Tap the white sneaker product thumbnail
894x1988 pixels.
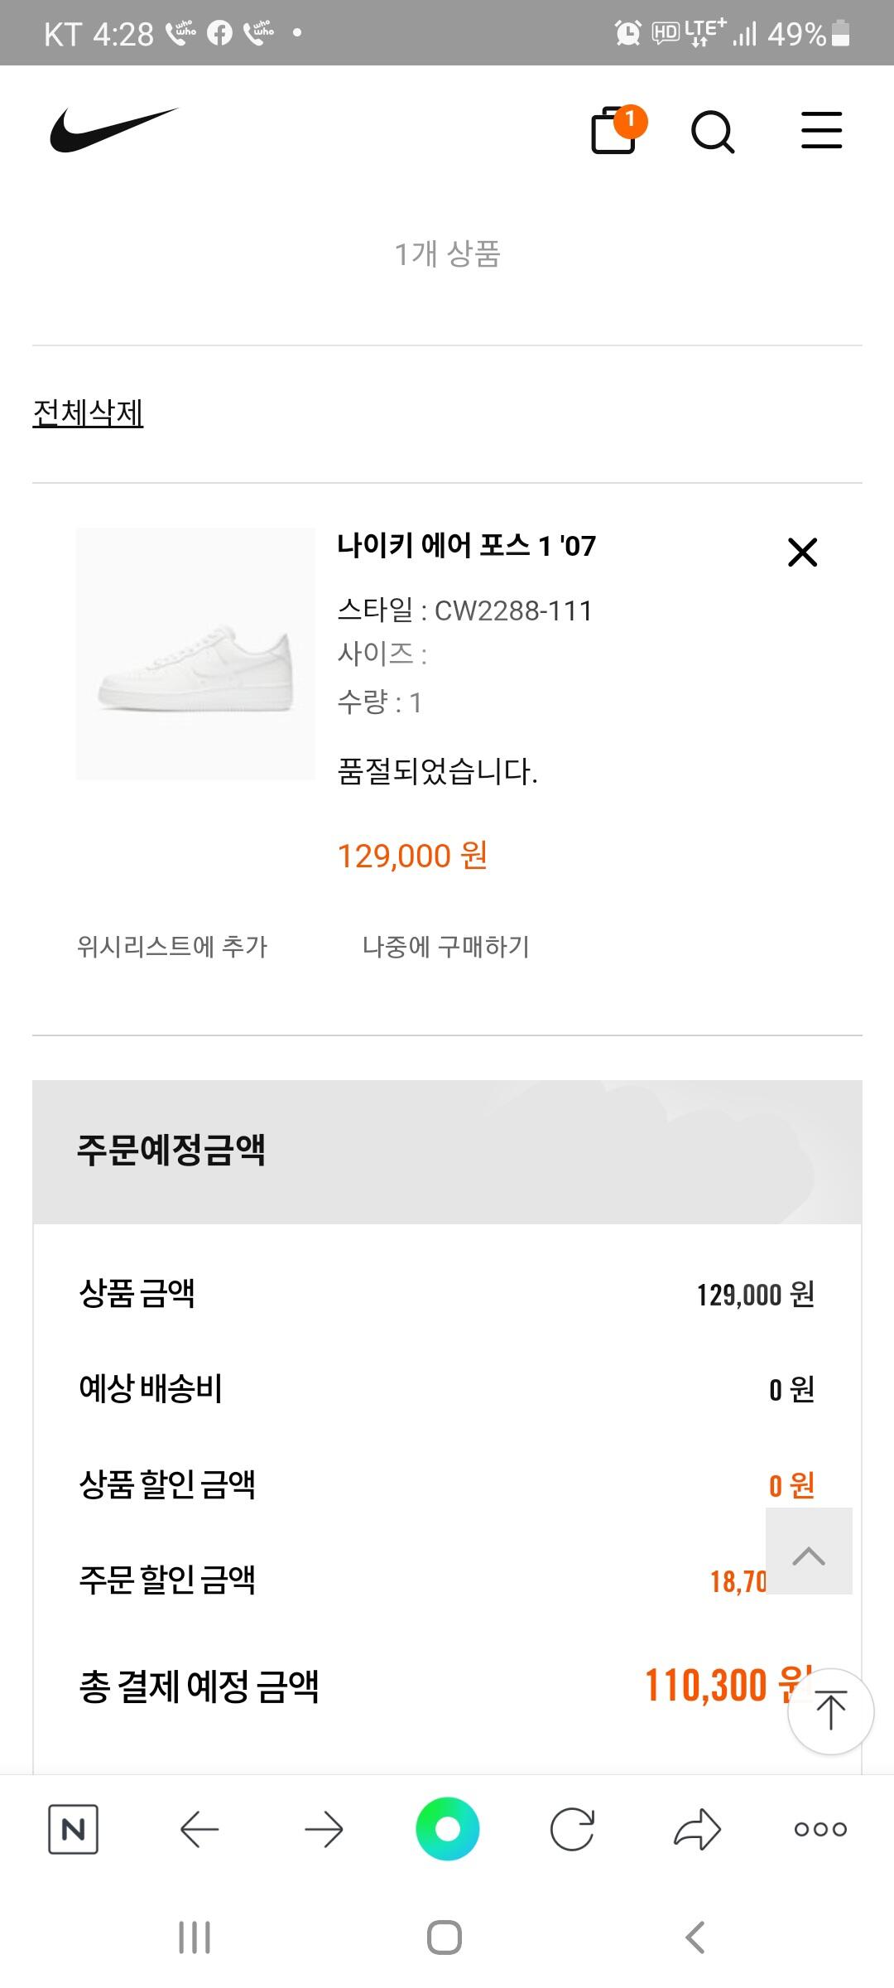pos(195,654)
